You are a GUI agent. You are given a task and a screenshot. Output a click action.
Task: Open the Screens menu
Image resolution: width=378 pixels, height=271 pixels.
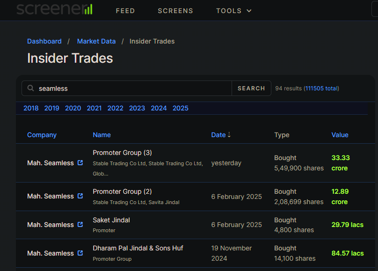[x=175, y=11]
